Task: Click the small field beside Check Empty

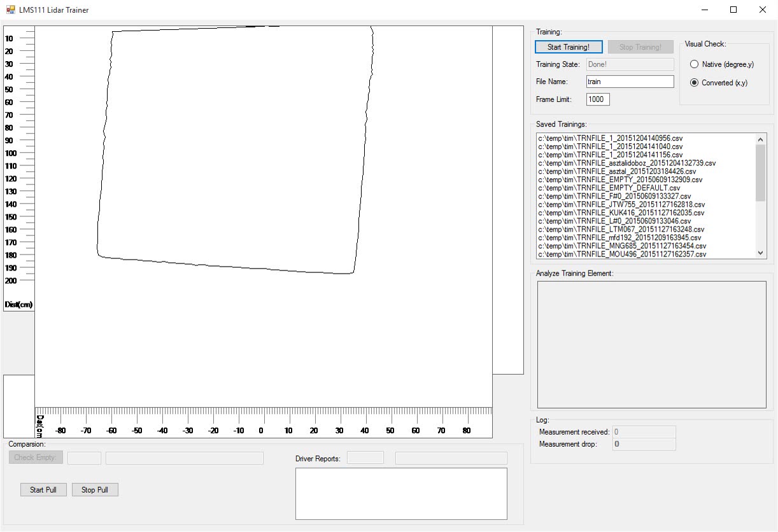Action: coord(84,458)
